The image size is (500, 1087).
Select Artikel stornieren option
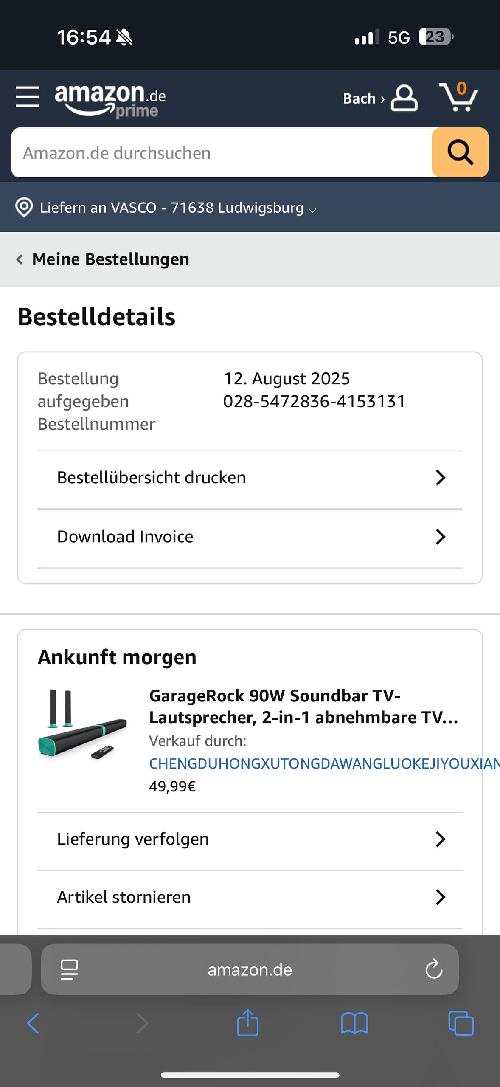tap(250, 897)
